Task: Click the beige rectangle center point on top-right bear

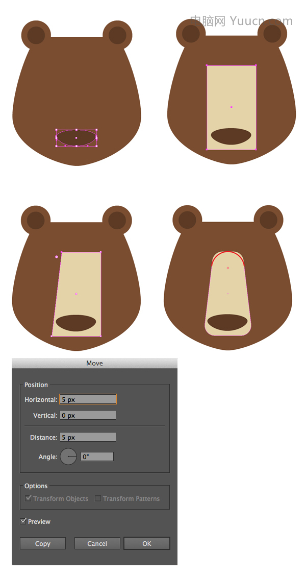Action: (231, 107)
